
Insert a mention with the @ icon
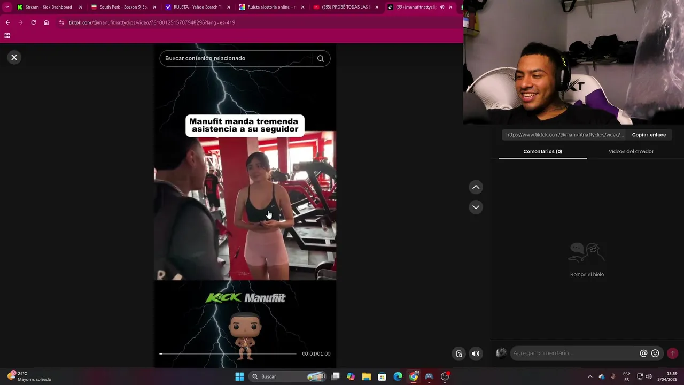pyautogui.click(x=643, y=353)
